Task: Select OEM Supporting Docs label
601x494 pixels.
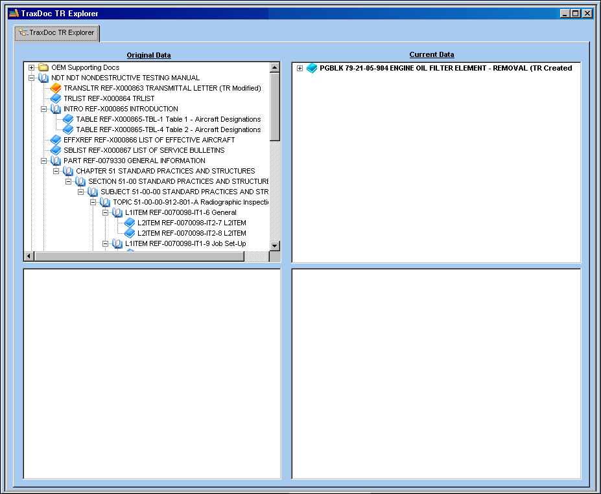Action: 86,67
